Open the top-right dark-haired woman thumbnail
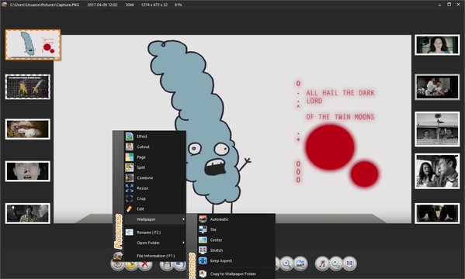The image size is (465, 279). coord(437,45)
